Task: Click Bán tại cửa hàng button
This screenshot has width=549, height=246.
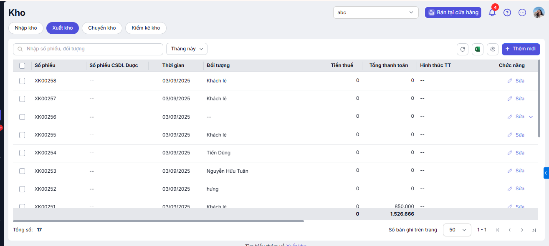Action: [x=453, y=12]
